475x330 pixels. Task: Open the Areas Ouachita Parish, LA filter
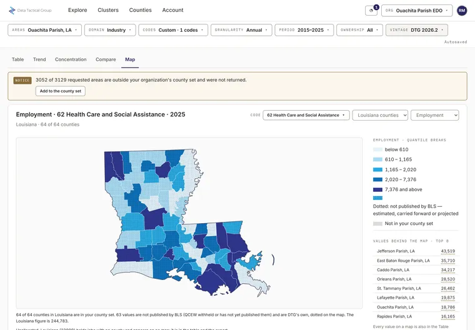pyautogui.click(x=44, y=30)
